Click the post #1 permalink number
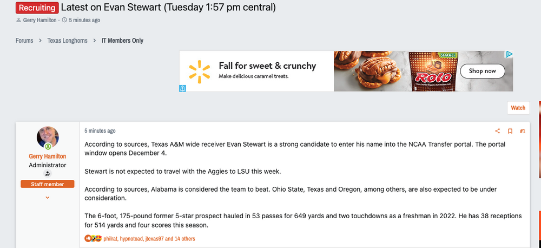 [x=522, y=131]
